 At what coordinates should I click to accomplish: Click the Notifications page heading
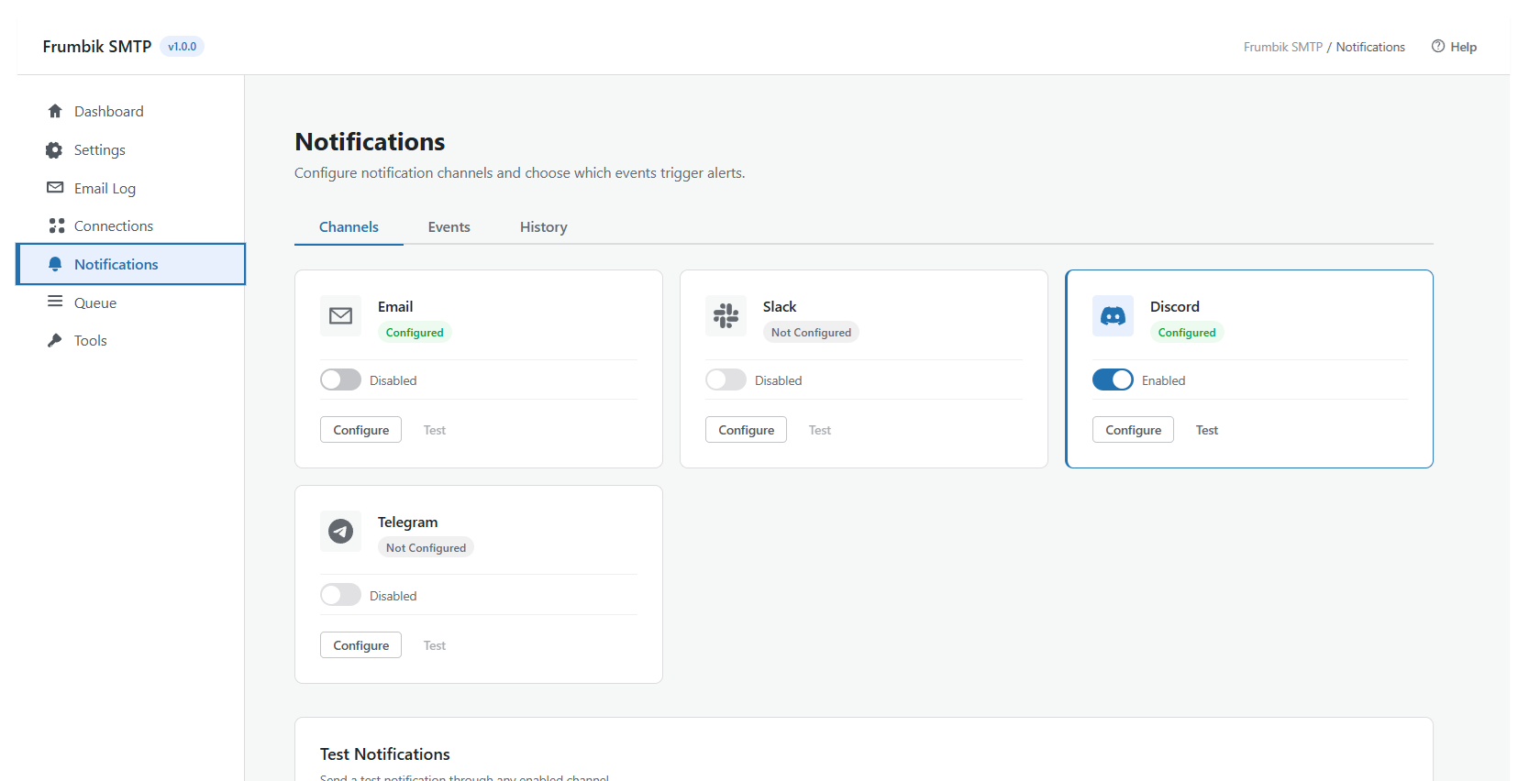370,142
